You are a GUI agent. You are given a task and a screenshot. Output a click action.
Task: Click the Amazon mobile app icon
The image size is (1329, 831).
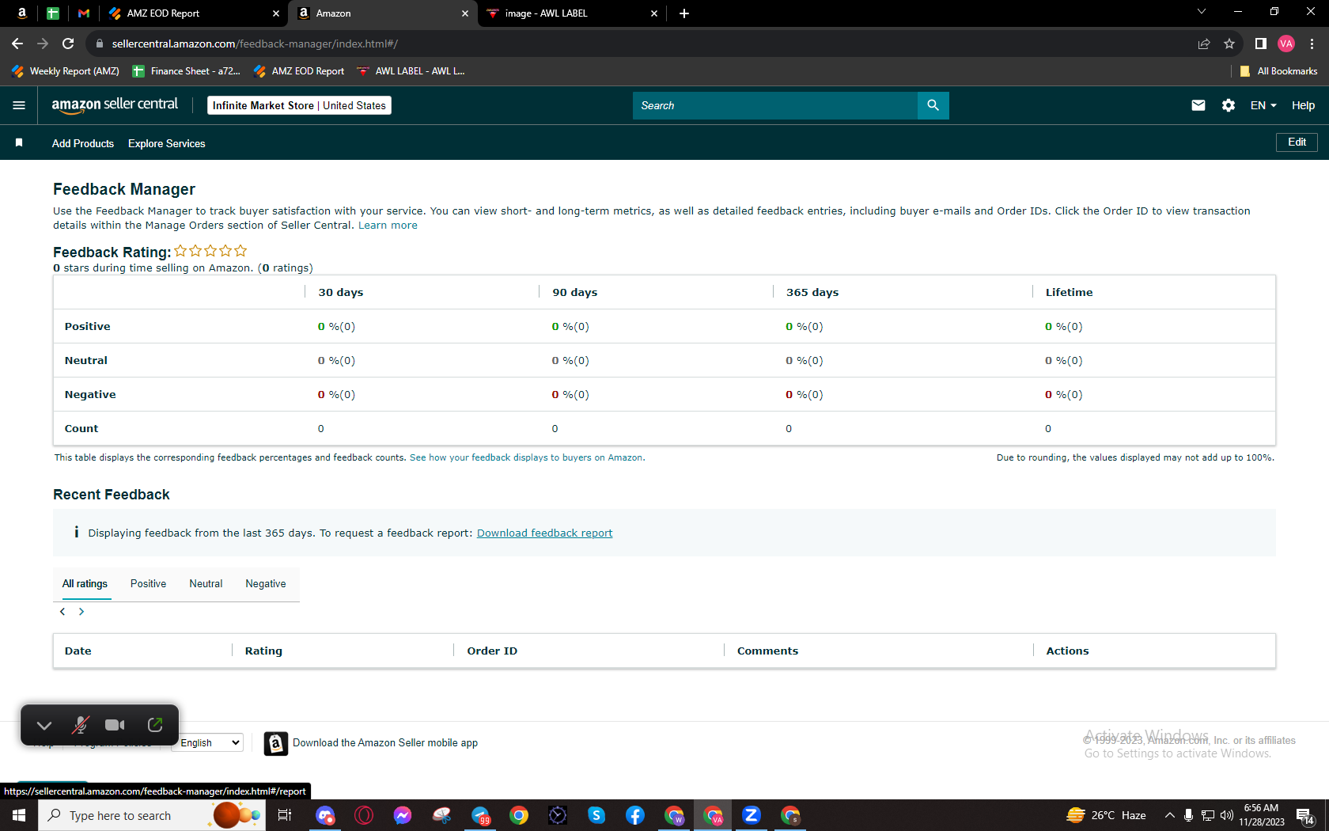[x=275, y=743]
